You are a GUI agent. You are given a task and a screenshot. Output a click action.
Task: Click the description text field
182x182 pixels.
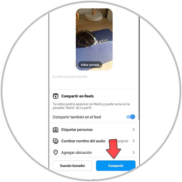tap(94, 80)
